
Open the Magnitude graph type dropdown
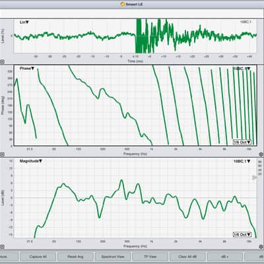(x=31, y=161)
